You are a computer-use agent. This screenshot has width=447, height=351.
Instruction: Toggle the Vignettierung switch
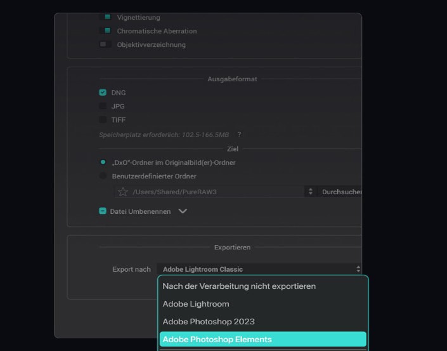(105, 17)
